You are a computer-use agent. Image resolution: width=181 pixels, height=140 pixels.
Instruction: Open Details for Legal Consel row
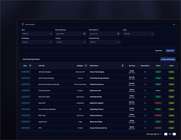[x=172, y=122]
